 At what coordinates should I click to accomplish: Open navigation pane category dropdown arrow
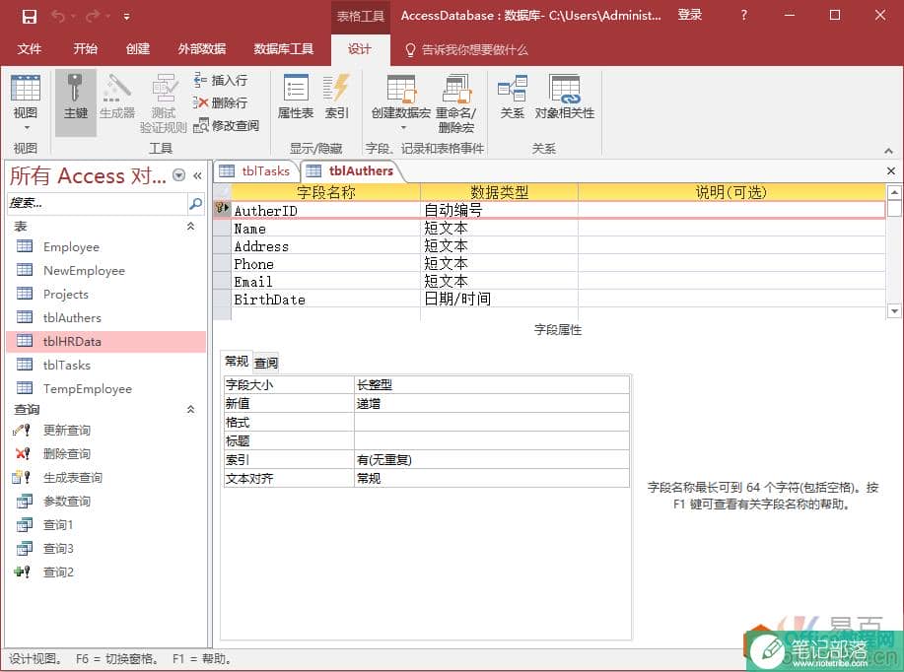179,175
